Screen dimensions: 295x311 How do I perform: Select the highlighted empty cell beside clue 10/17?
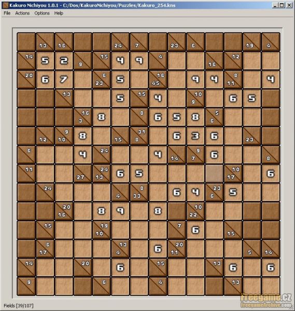point(214,174)
